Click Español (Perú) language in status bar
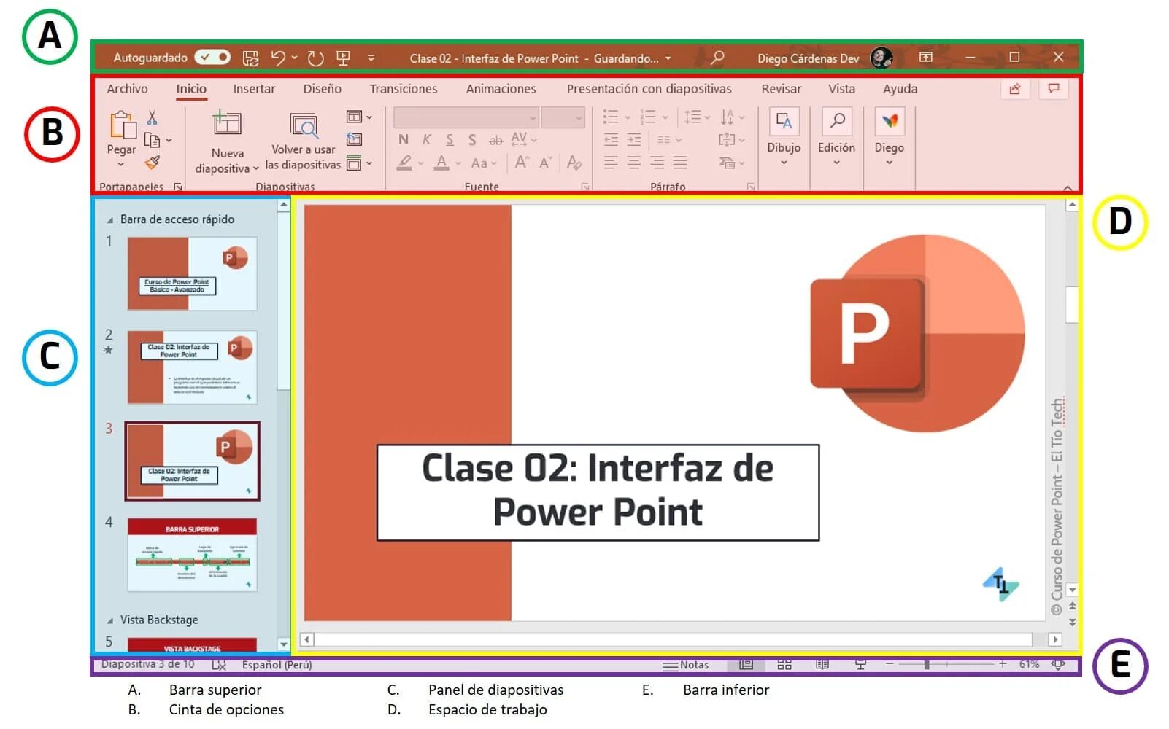This screenshot has height=729, width=1169. click(277, 665)
